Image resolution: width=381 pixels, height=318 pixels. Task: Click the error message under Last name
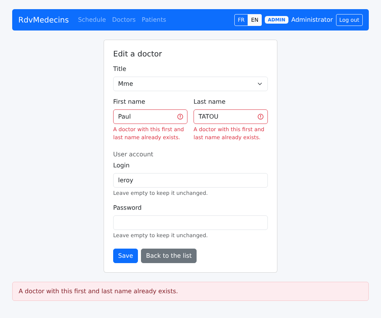(x=229, y=133)
